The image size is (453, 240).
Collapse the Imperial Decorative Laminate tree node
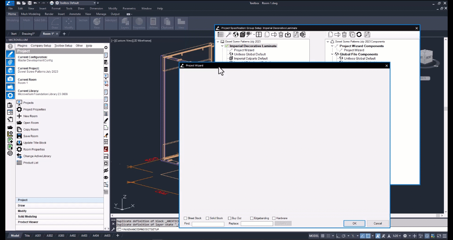coord(222,46)
